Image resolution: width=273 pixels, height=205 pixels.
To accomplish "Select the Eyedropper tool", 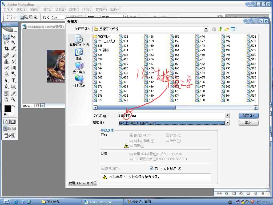I will [x=13, y=93].
